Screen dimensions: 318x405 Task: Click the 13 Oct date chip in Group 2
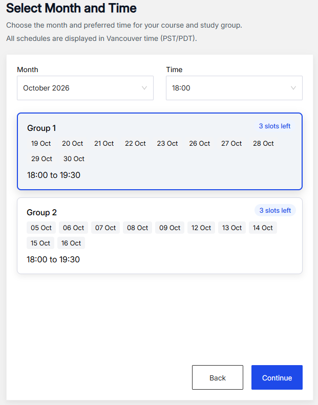[x=232, y=228]
